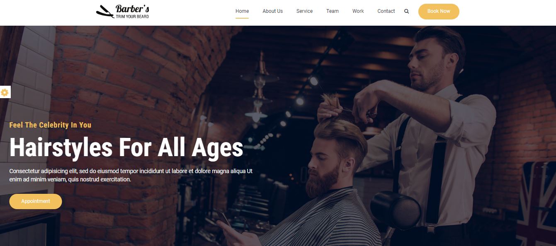Open the About Us page
This screenshot has width=556, height=246.
pos(272,11)
